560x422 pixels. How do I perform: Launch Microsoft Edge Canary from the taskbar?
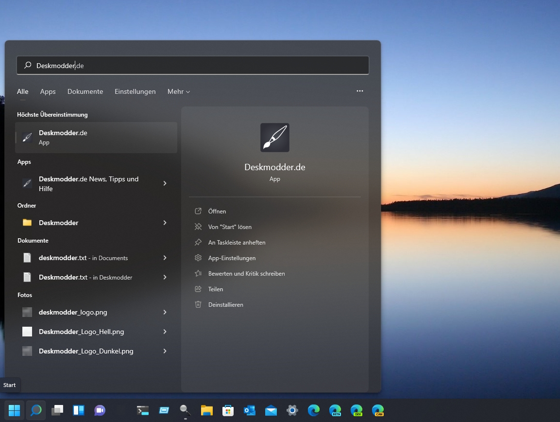point(378,410)
